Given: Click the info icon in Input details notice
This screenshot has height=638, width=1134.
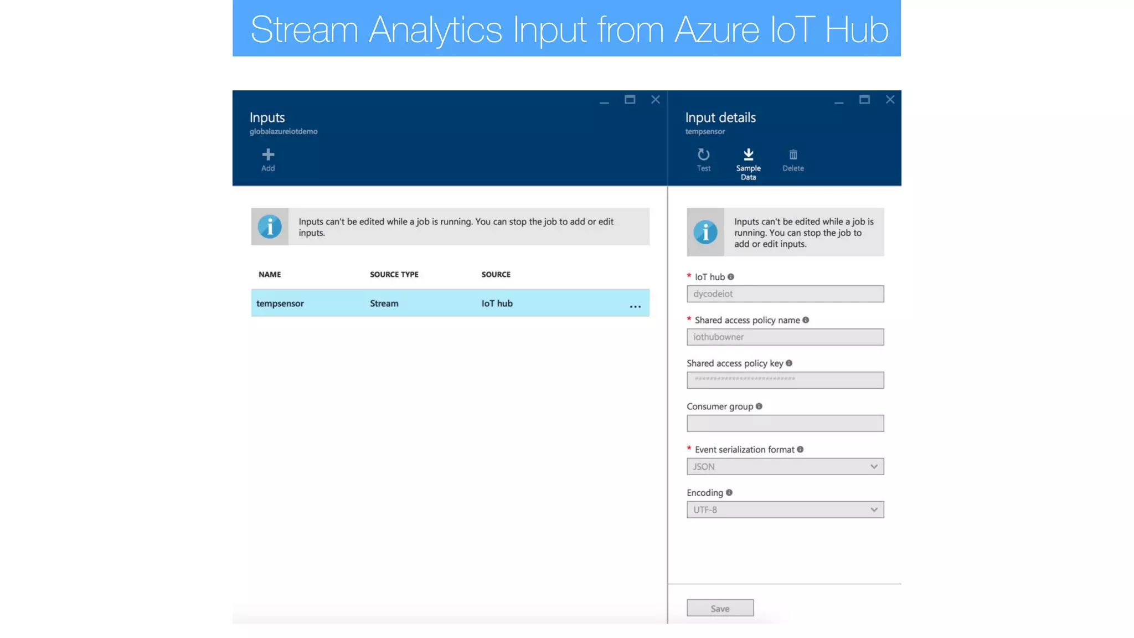Looking at the screenshot, I should (705, 232).
